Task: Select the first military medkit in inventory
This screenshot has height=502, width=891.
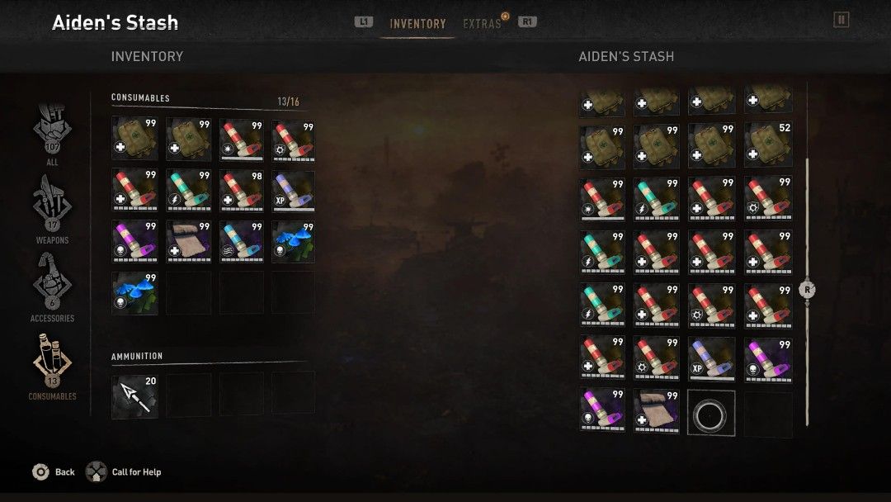Action: pyautogui.click(x=134, y=139)
